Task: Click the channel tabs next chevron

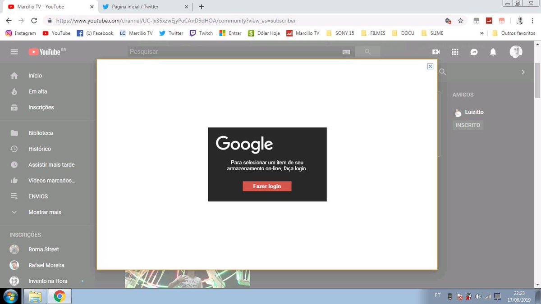Action: [x=523, y=72]
